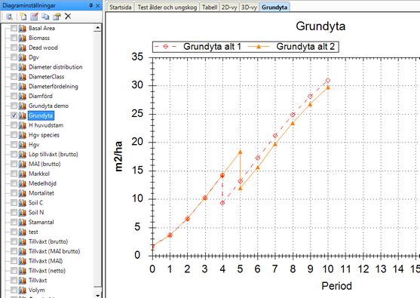Screen dimensions: 420x298
Task: Switch to the Startsida tab
Action: (120, 8)
